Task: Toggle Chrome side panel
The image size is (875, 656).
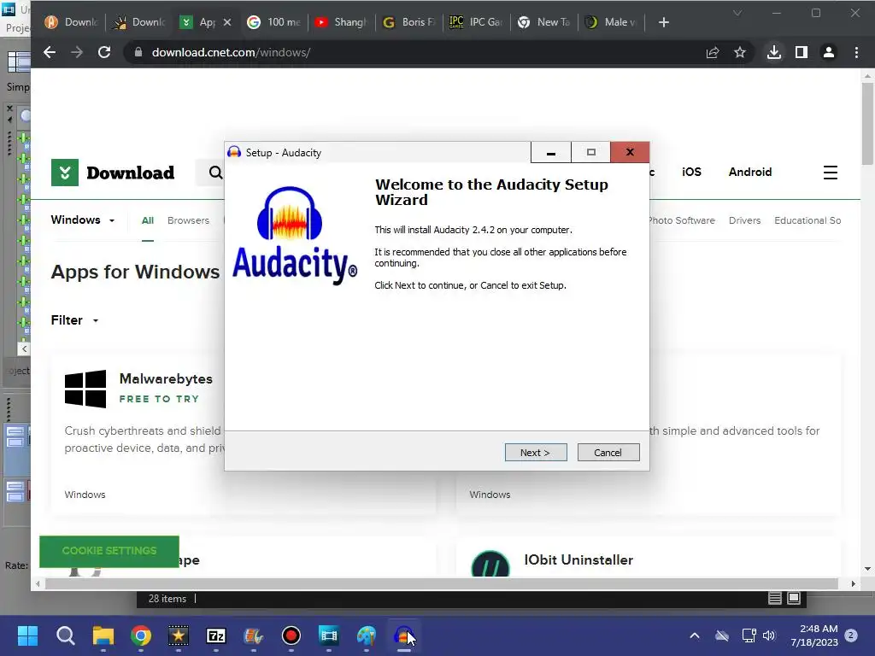Action: (802, 52)
